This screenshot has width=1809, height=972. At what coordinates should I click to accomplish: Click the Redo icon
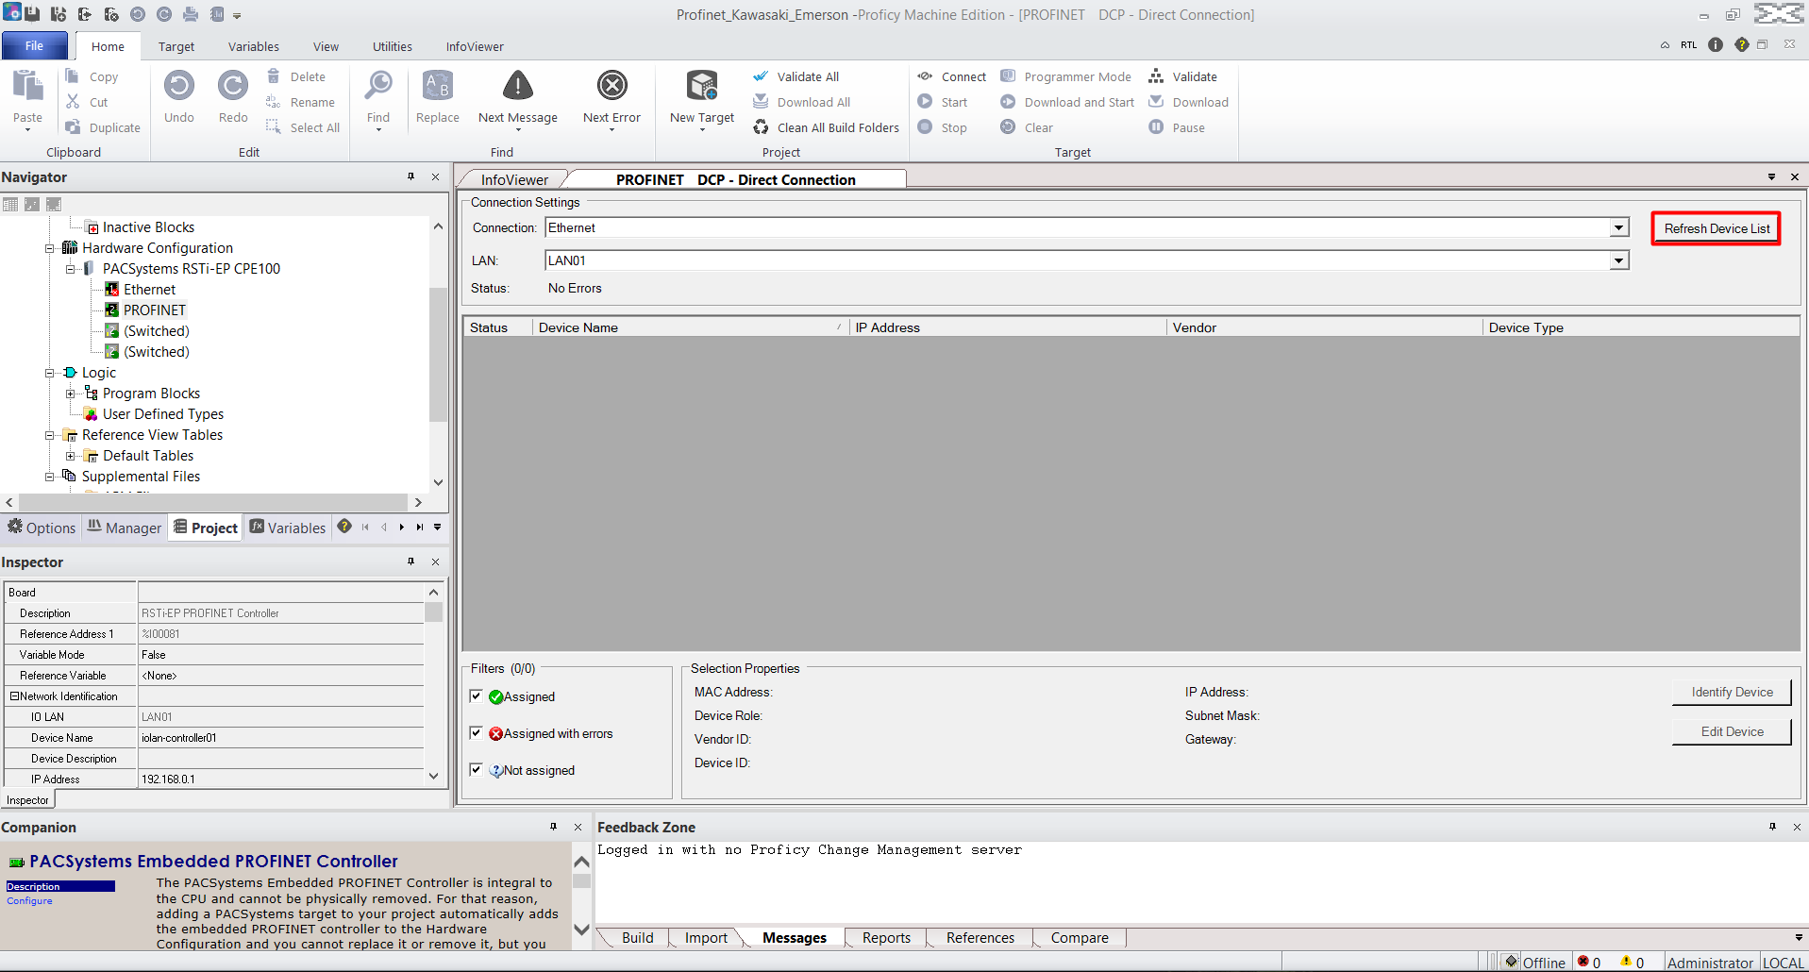[x=233, y=86]
